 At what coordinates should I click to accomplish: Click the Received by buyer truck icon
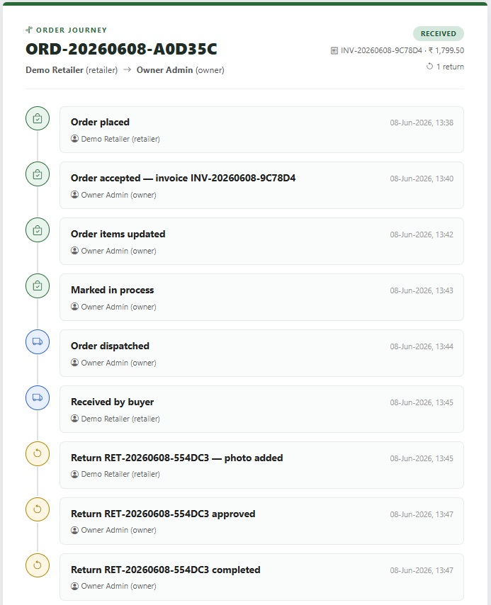click(38, 398)
